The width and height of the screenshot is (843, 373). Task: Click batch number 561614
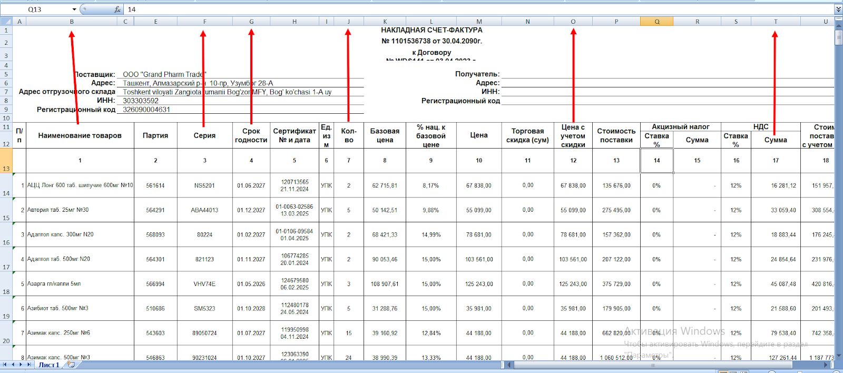pyautogui.click(x=155, y=185)
